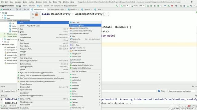The image size is (197, 110).
Task: Choose Kotlin Script option
Action: (85, 60)
